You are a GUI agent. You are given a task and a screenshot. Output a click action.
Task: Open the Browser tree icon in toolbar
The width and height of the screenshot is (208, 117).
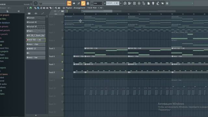point(144,3)
